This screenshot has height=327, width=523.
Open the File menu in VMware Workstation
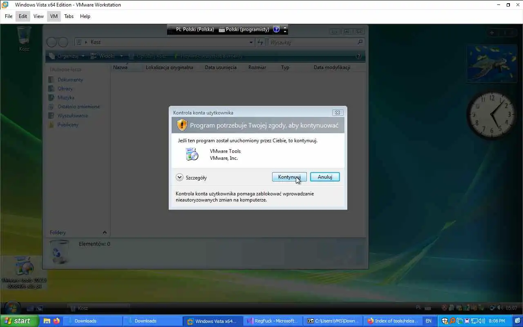click(x=9, y=16)
